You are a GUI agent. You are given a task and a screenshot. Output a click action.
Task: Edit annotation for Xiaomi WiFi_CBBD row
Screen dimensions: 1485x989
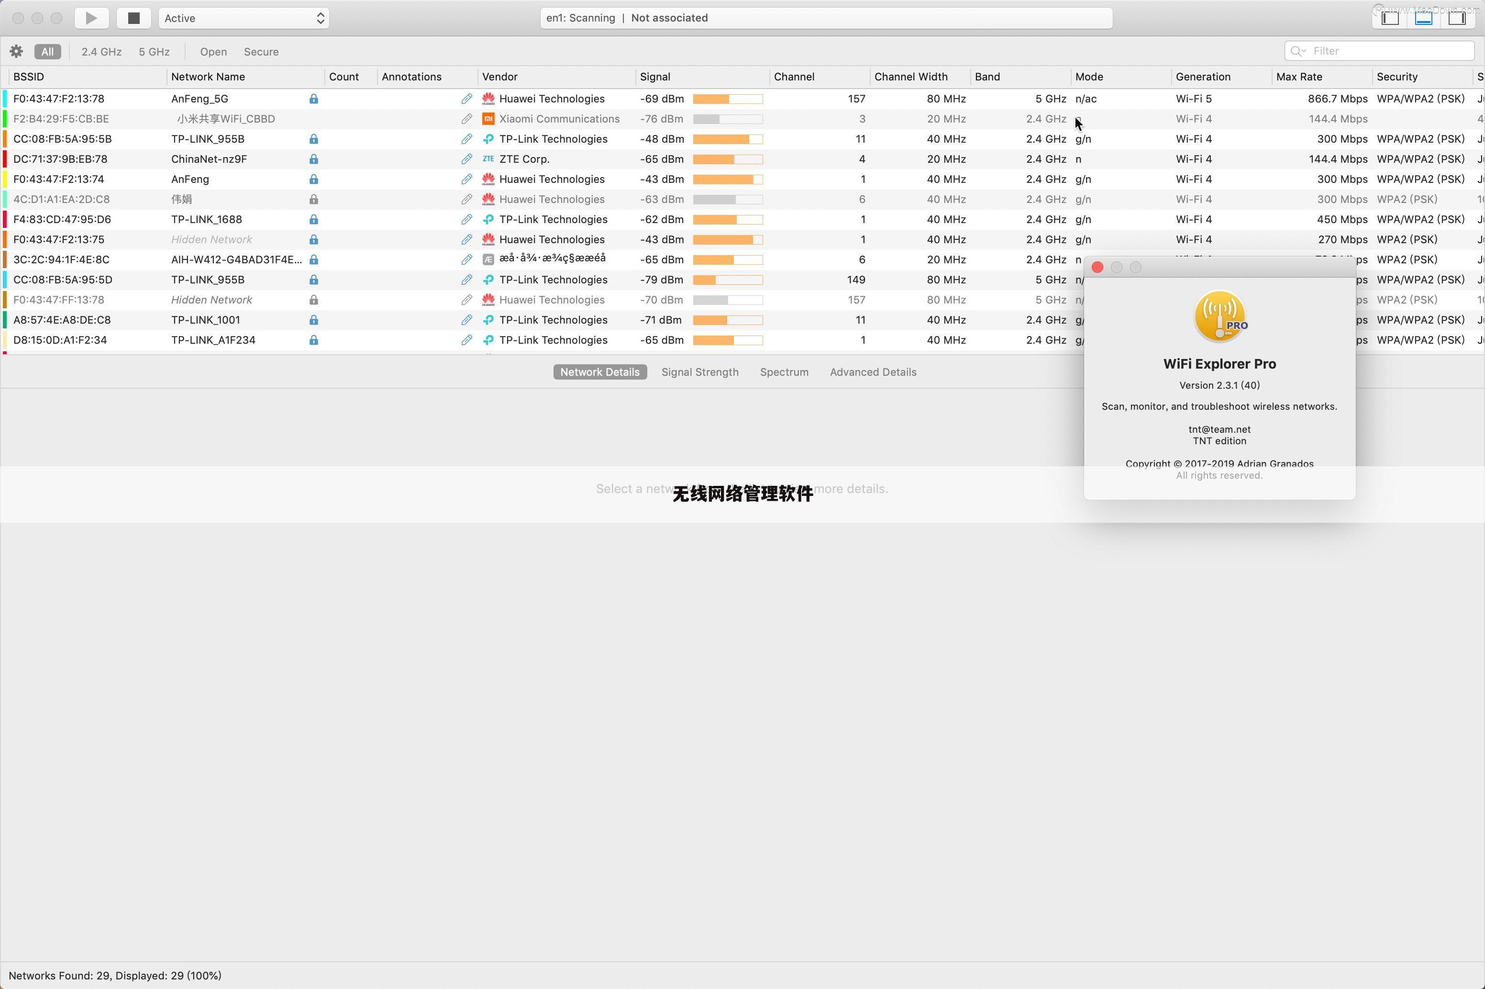point(466,119)
